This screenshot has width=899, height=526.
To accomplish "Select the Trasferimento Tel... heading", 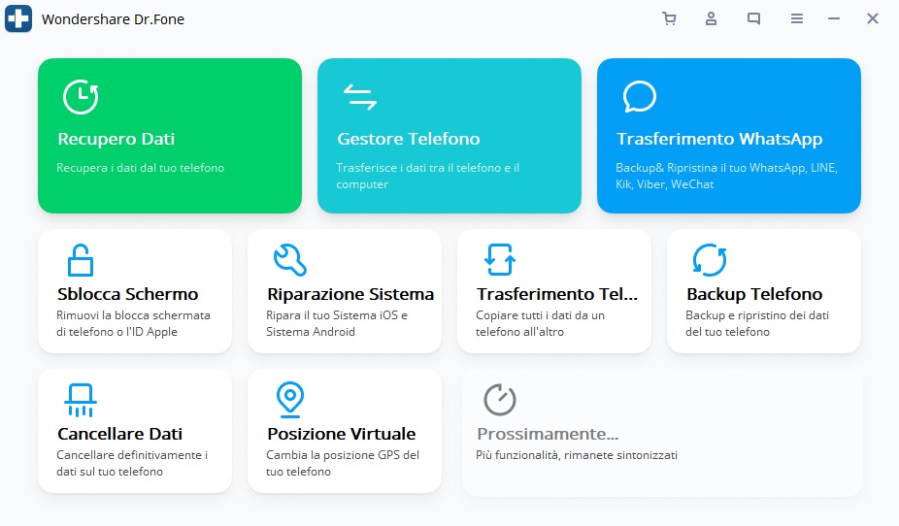I will (x=557, y=294).
